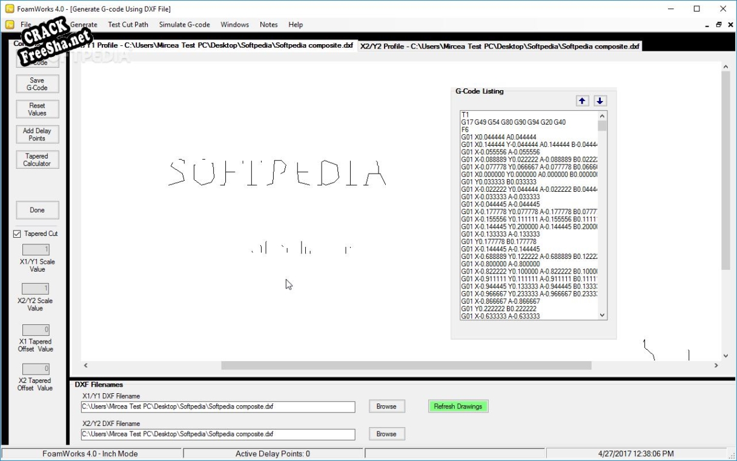
Task: Click the X1/Y1 DXF Filename field
Action: pos(218,407)
